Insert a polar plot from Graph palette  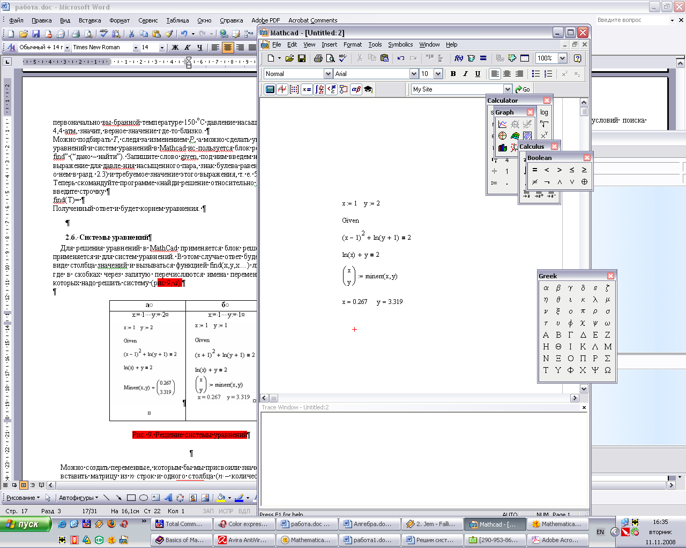click(502, 136)
